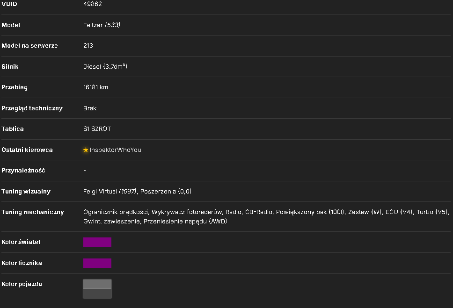The image size is (453, 308).
Task: Click the Powiększony bak (100l) entry
Action: (310, 212)
